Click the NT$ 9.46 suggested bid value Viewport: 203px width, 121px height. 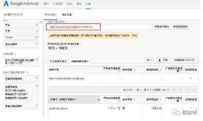click(157, 108)
